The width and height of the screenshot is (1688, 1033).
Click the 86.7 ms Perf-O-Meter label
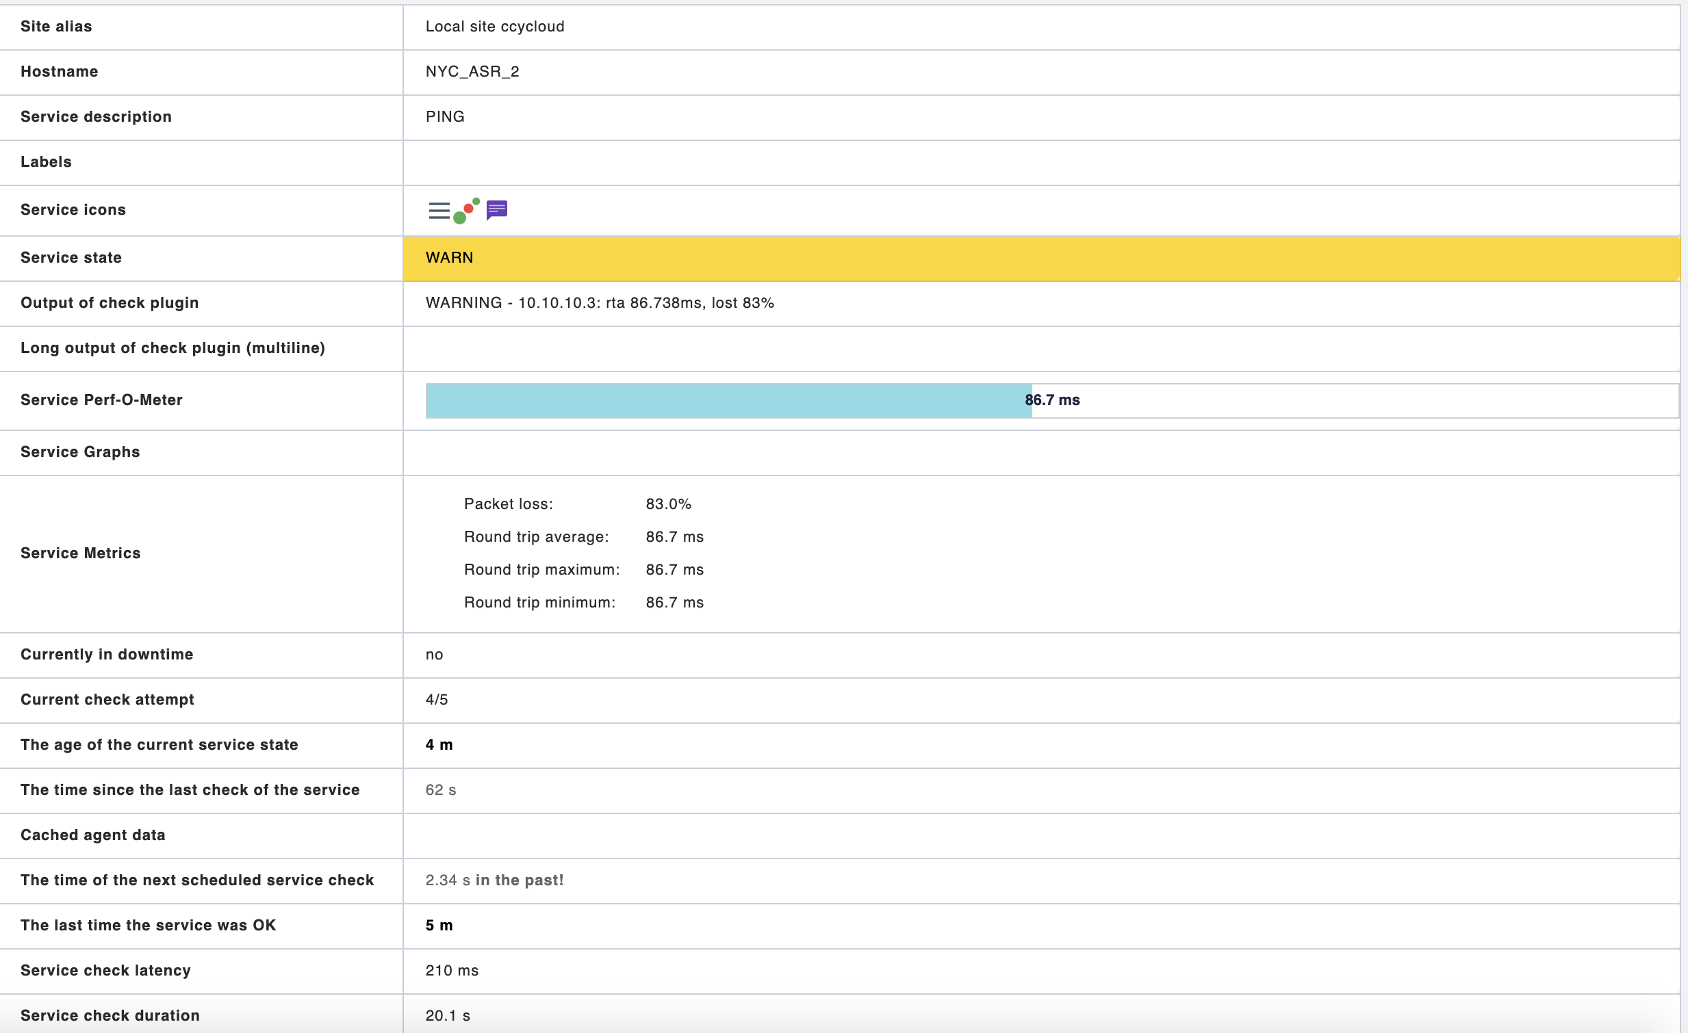(1052, 400)
